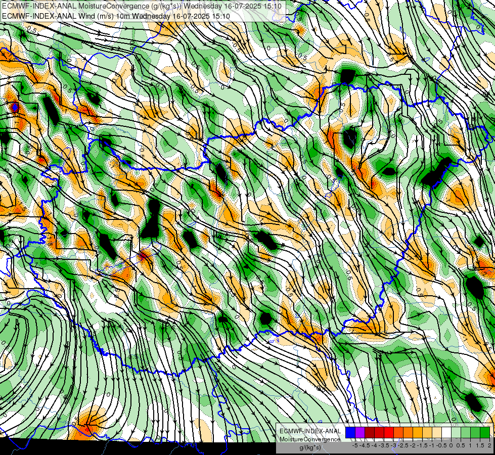Image resolution: width=495 pixels, height=455 pixels.
Task: Click the positive '1.5' value on legend scale
Action: [x=480, y=445]
